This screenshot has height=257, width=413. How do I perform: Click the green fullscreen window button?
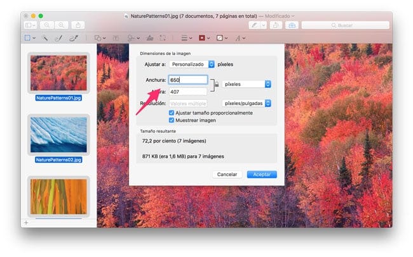tap(41, 16)
